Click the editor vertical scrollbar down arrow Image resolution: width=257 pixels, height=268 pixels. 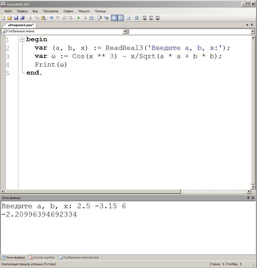coord(253,187)
